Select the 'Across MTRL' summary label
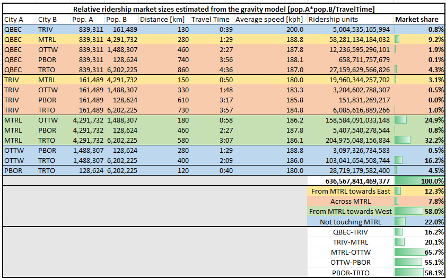446x278 pixels. tap(349, 201)
